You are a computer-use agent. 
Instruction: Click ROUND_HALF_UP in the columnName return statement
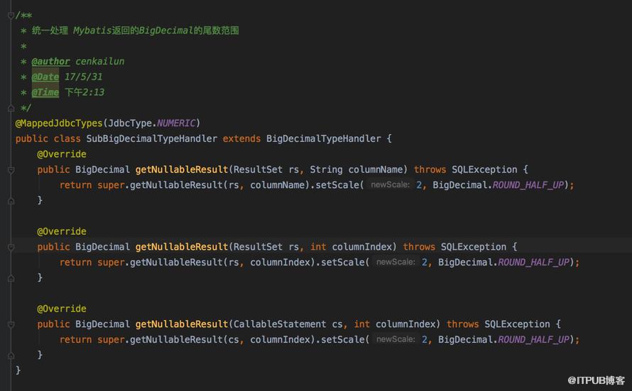point(528,185)
